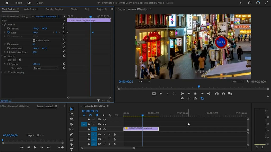Reset the Position parameter

tap(64, 28)
